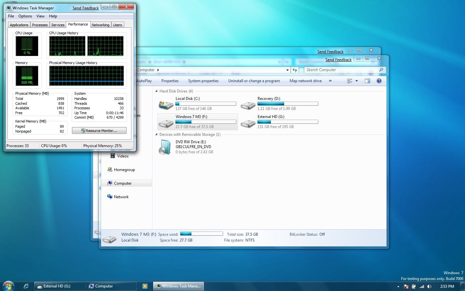This screenshot has width=465, height=291.
Task: Open the Help menu in Task Manager
Action: 53,16
